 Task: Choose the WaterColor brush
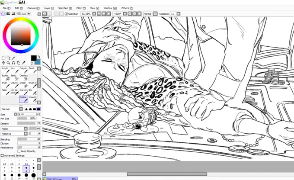[32, 99]
